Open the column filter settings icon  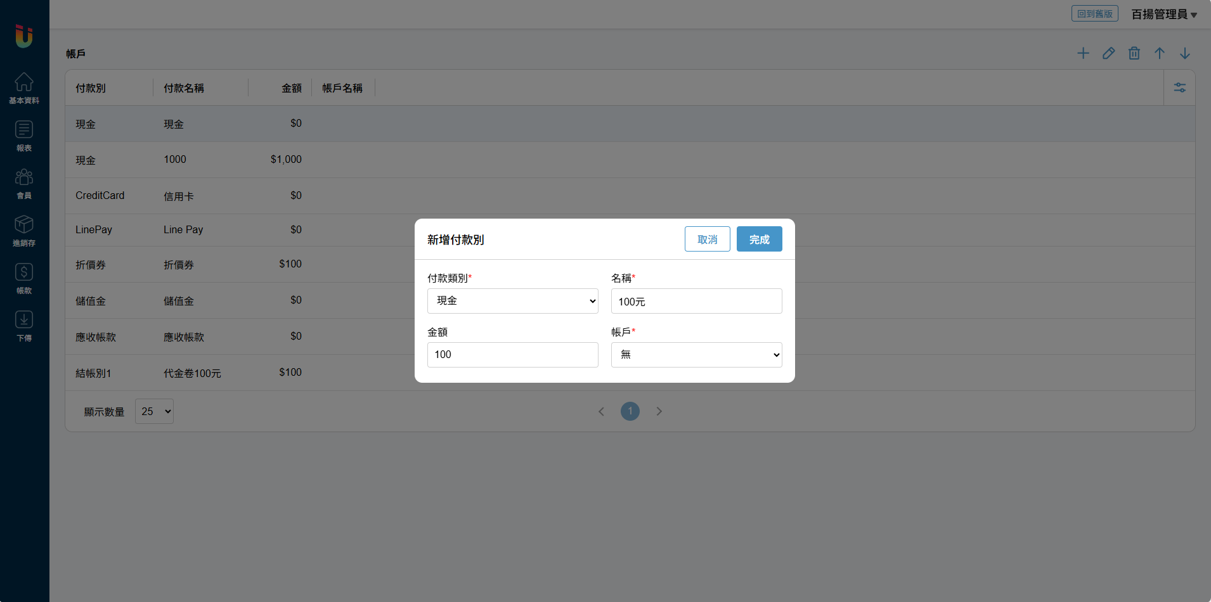click(x=1179, y=87)
